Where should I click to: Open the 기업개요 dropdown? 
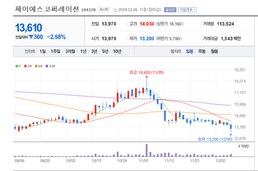coord(187,10)
